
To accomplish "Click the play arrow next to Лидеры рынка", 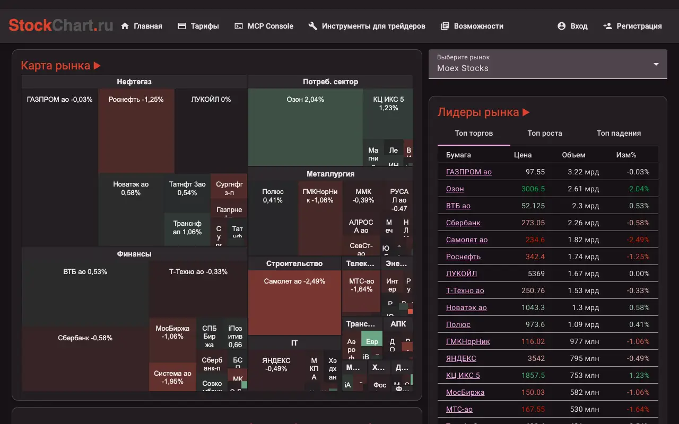I will coord(526,112).
